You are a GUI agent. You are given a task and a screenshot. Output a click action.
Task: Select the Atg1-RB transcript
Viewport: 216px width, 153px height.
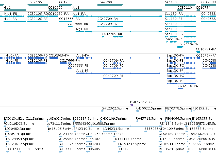click(x=119, y=32)
